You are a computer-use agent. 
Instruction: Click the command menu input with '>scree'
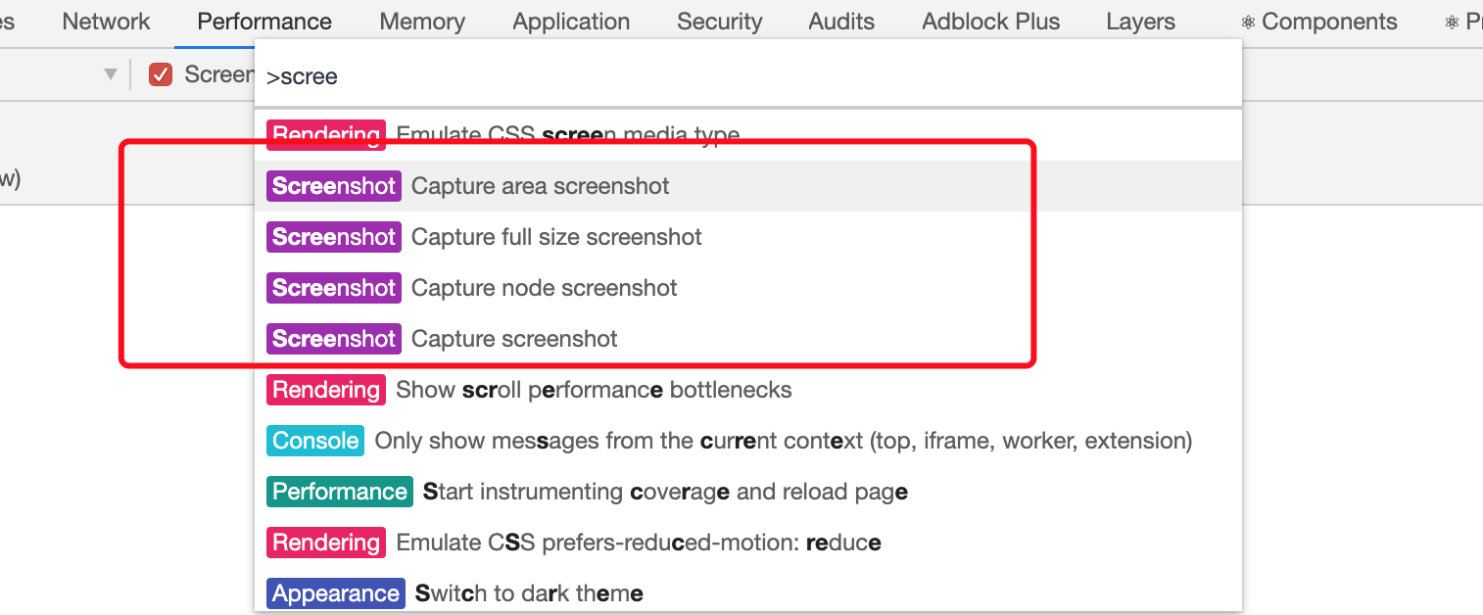coord(748,76)
